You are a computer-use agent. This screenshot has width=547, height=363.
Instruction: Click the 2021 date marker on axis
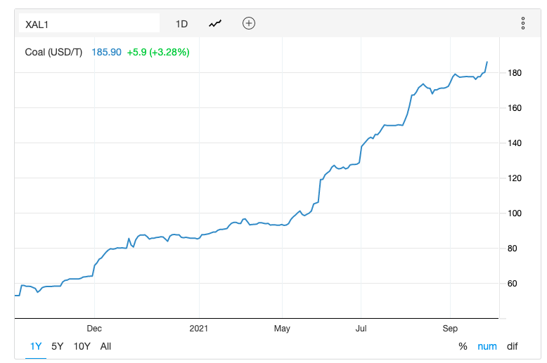[x=198, y=328]
